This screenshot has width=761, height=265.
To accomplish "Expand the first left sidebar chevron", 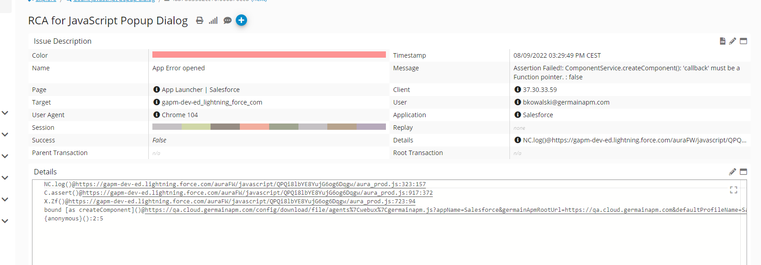I will (x=5, y=113).
